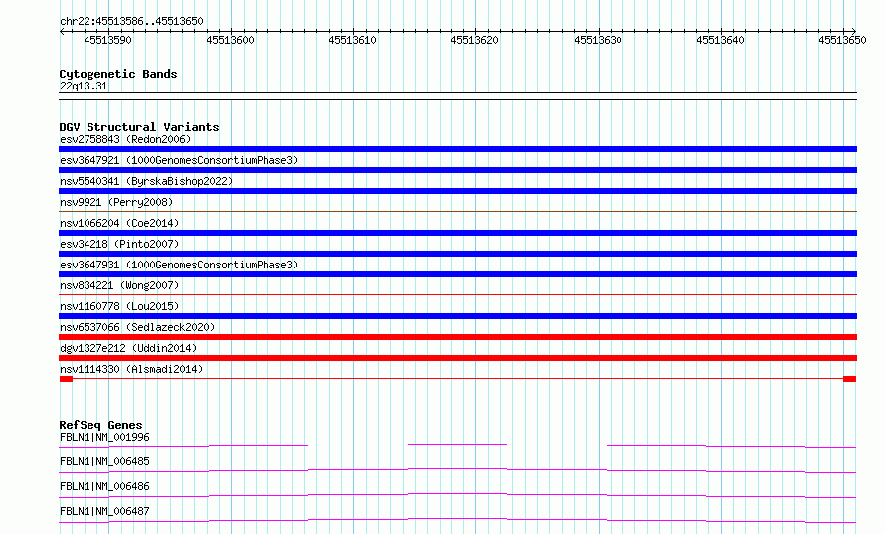This screenshot has height=534, width=885.
Task: Click the chr22:45513586..45513650 region label
Action: pos(131,21)
